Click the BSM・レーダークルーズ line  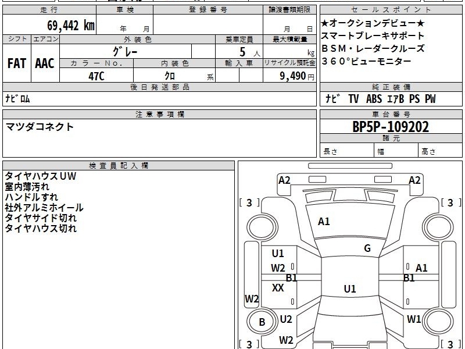point(373,48)
